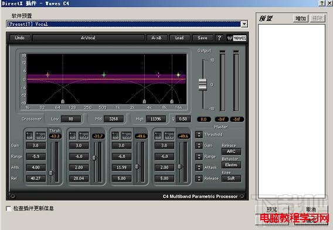Click the Master Gain stepper arrows

coord(199,145)
